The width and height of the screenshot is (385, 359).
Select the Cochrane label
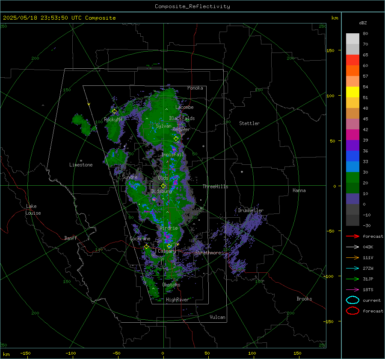[x=140, y=239]
